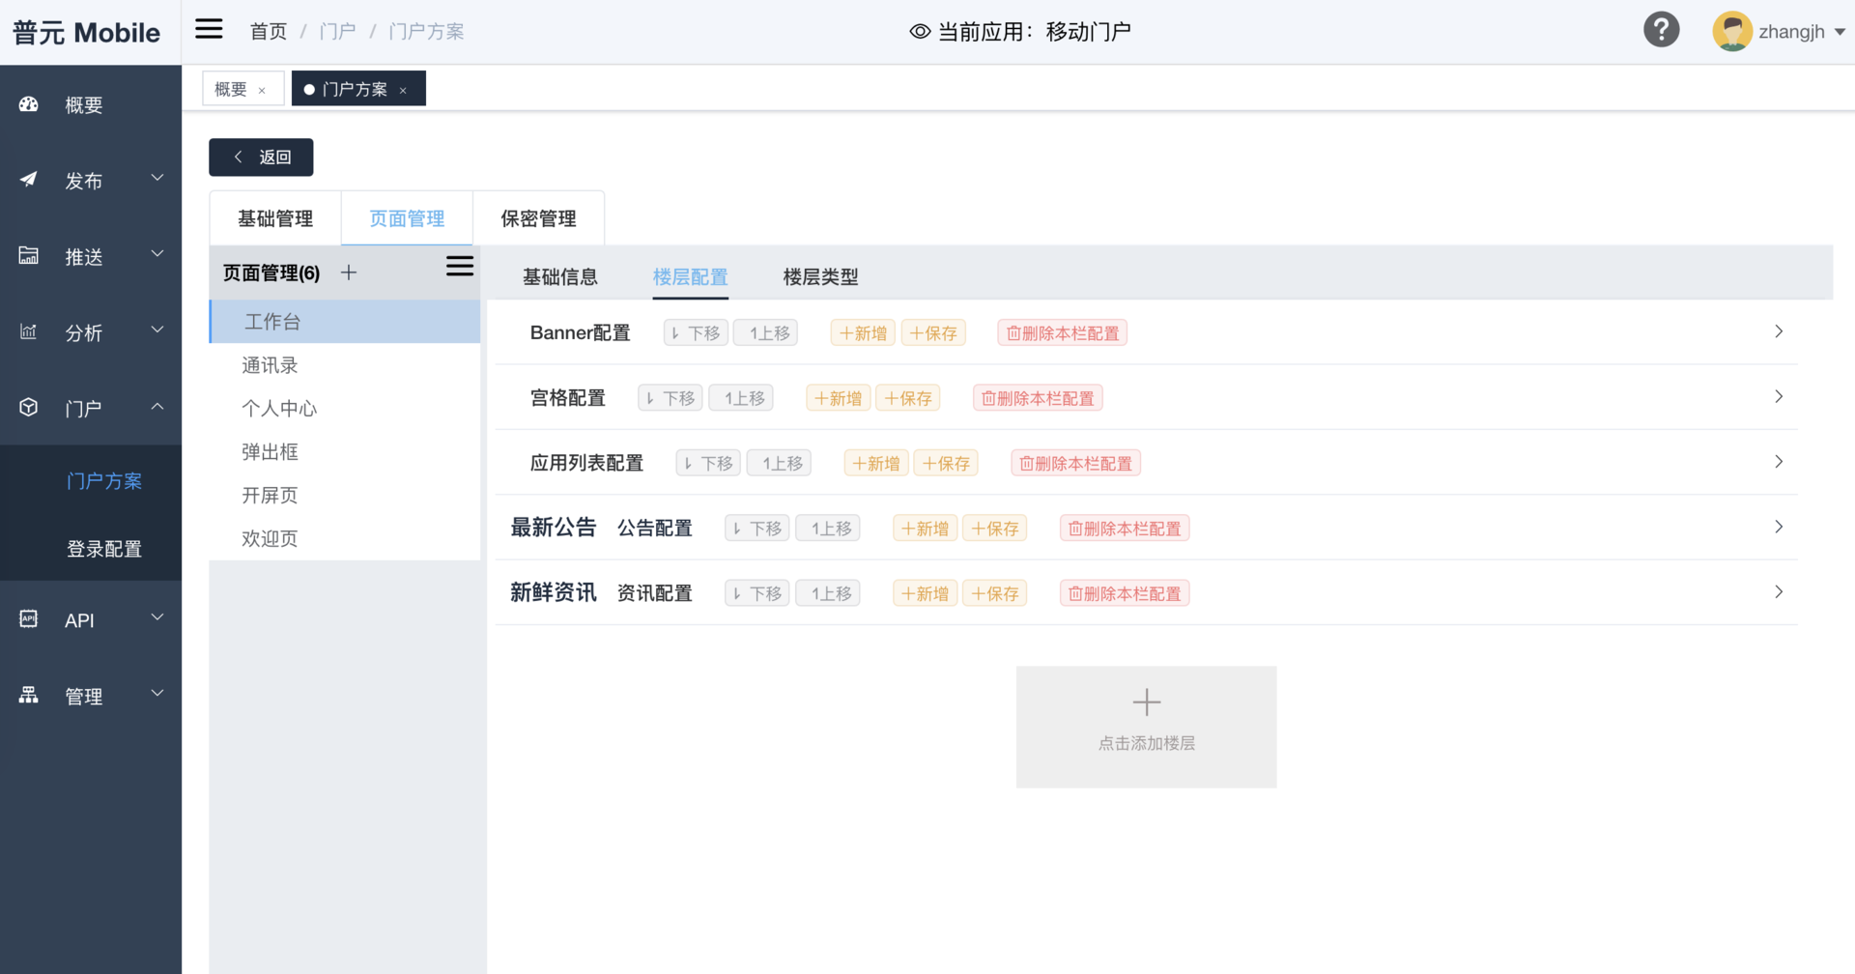
Task: Open 登录配置 in the sidebar
Action: tap(104, 549)
